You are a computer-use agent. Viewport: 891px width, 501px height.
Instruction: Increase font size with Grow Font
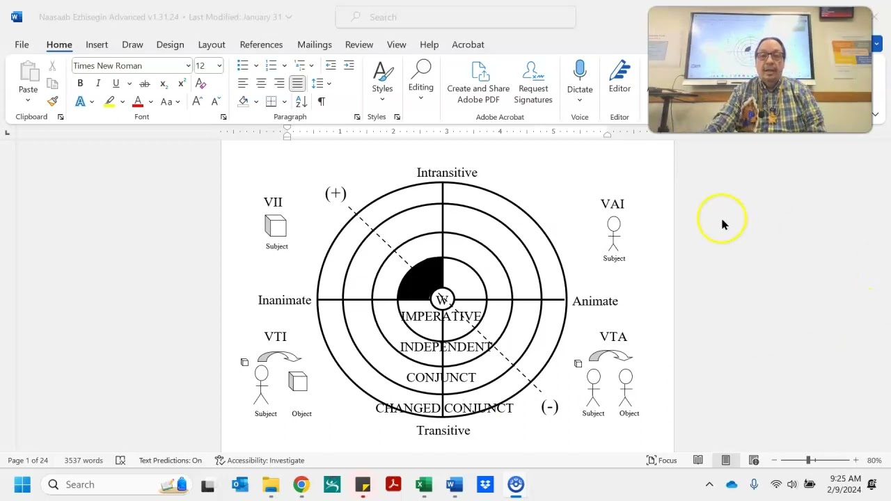click(x=198, y=102)
